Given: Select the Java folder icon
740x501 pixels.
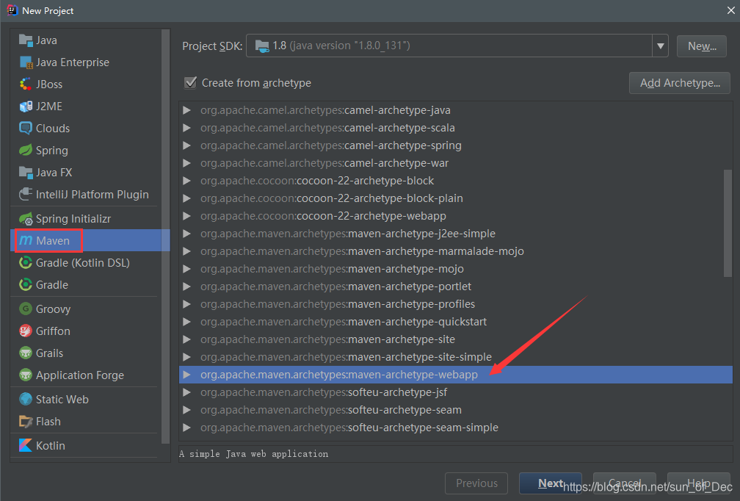Looking at the screenshot, I should pos(26,40).
